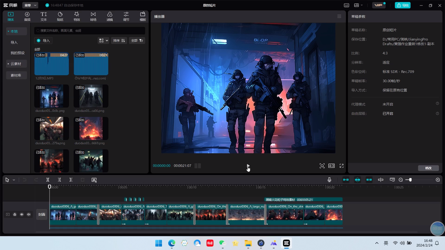Screen dimensions: 445x250
Task: Click the playhead marker at timeline start
Action: (x=49, y=187)
